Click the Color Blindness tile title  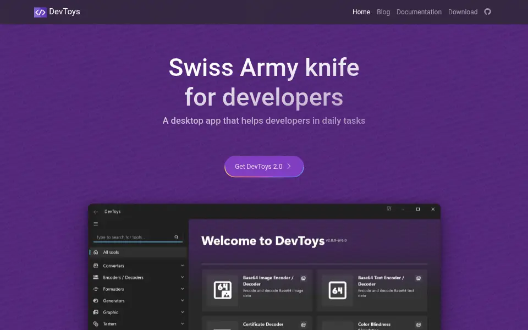374,325
